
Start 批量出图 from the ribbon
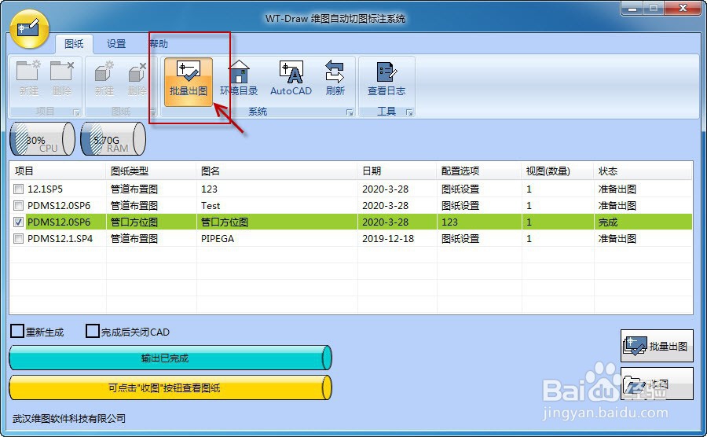click(x=188, y=82)
